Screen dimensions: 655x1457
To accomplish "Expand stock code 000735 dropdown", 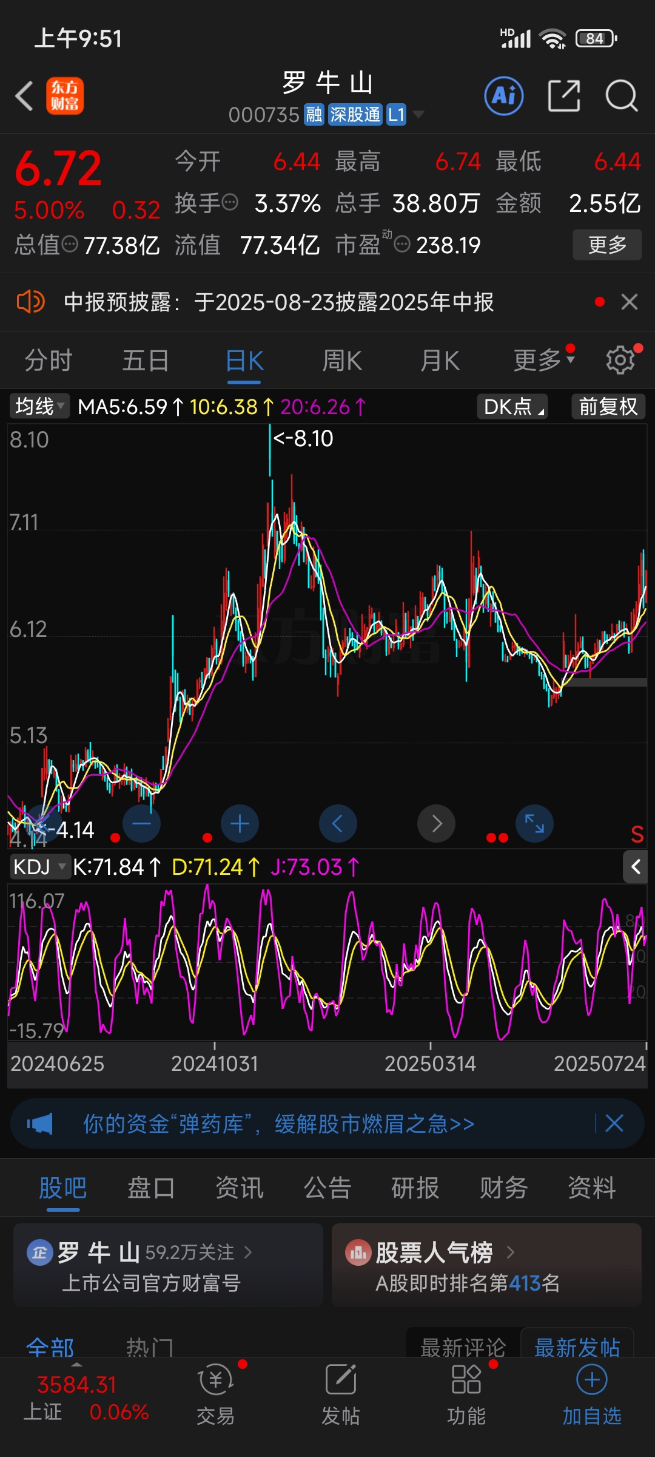I will [418, 114].
